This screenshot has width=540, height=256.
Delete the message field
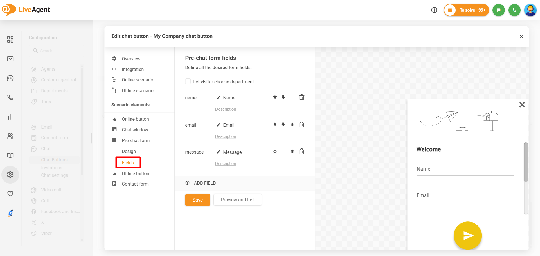click(x=301, y=152)
